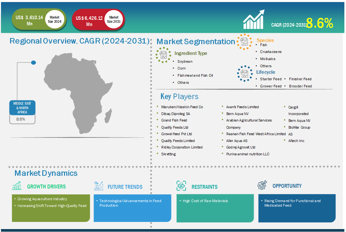Select Fishmeal and Fish Oil item
The image size is (346, 232).
point(195,75)
